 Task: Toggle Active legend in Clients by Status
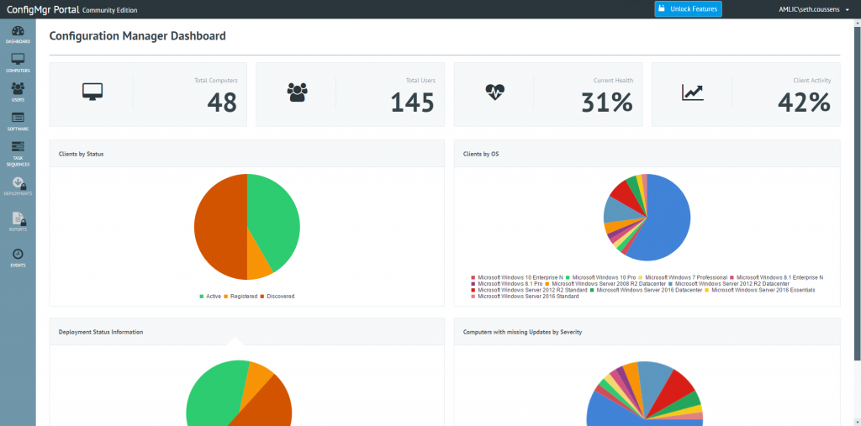pos(210,297)
